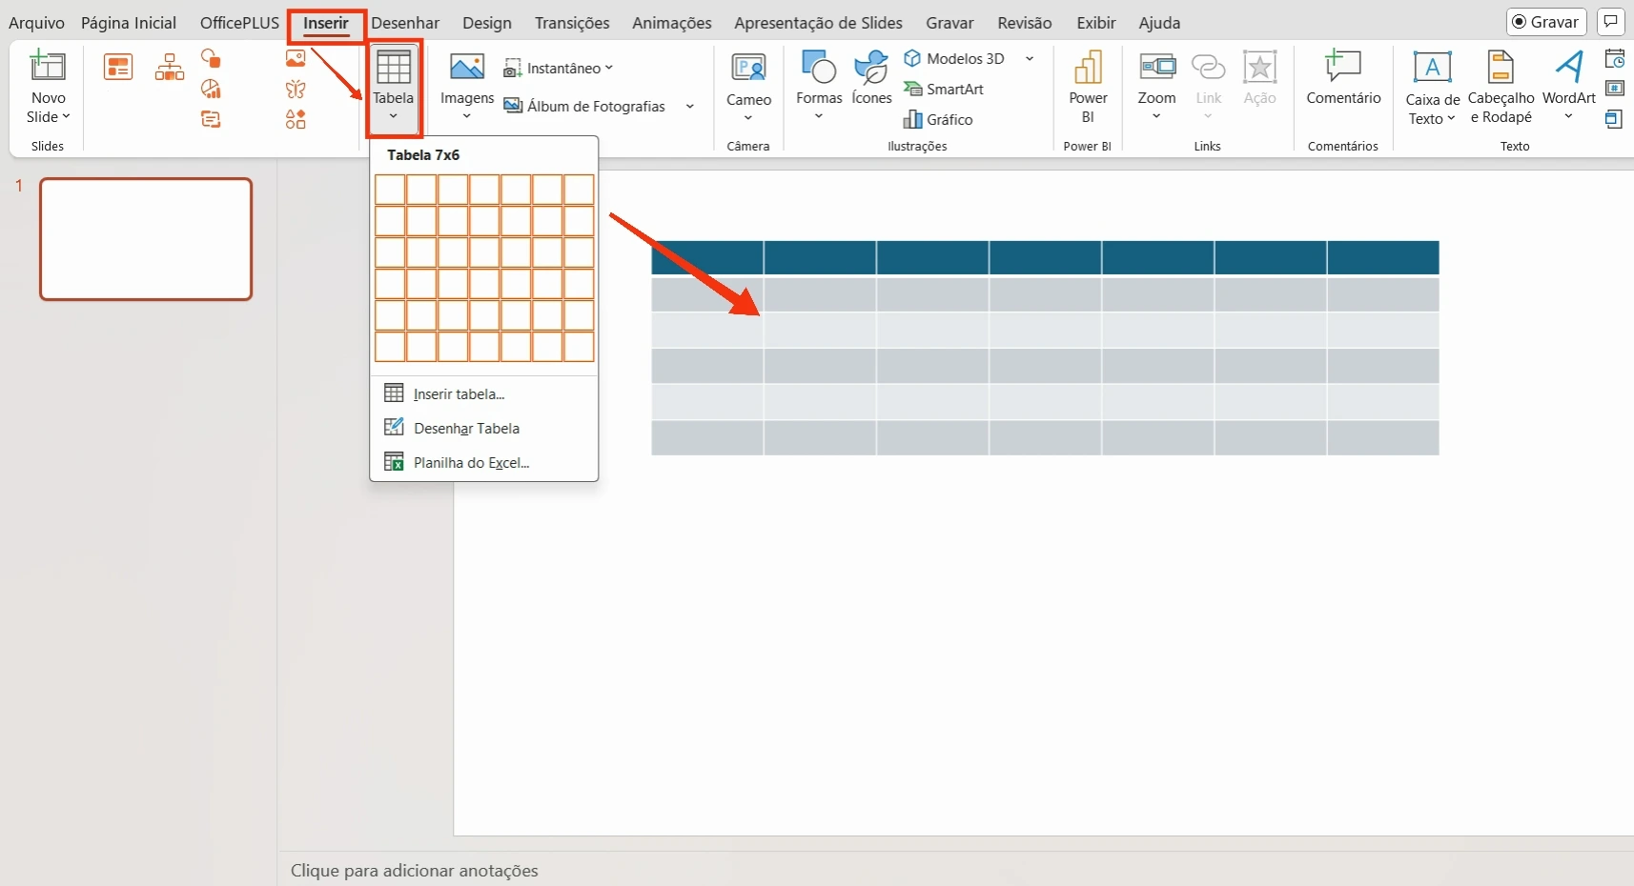Viewport: 1634px width, 886px height.
Task: Switch to the Página Inicial tab
Action: [x=129, y=23]
